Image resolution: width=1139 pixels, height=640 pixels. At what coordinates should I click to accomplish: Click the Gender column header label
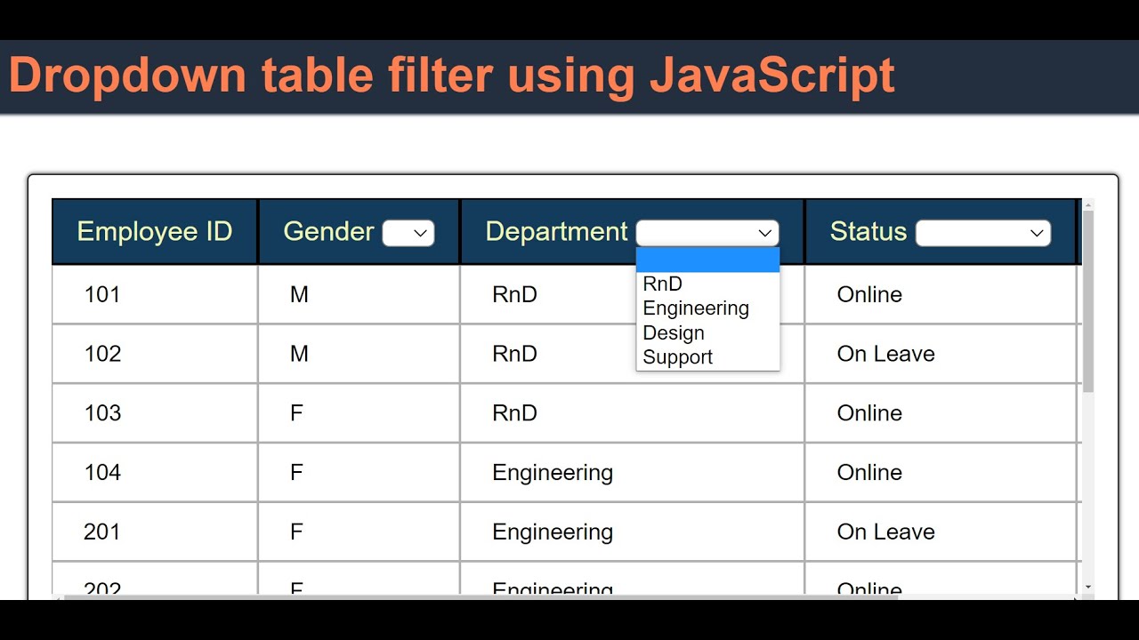click(x=328, y=232)
